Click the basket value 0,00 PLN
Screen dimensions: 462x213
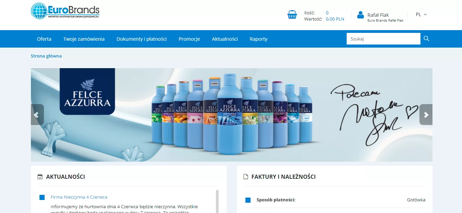click(x=335, y=19)
